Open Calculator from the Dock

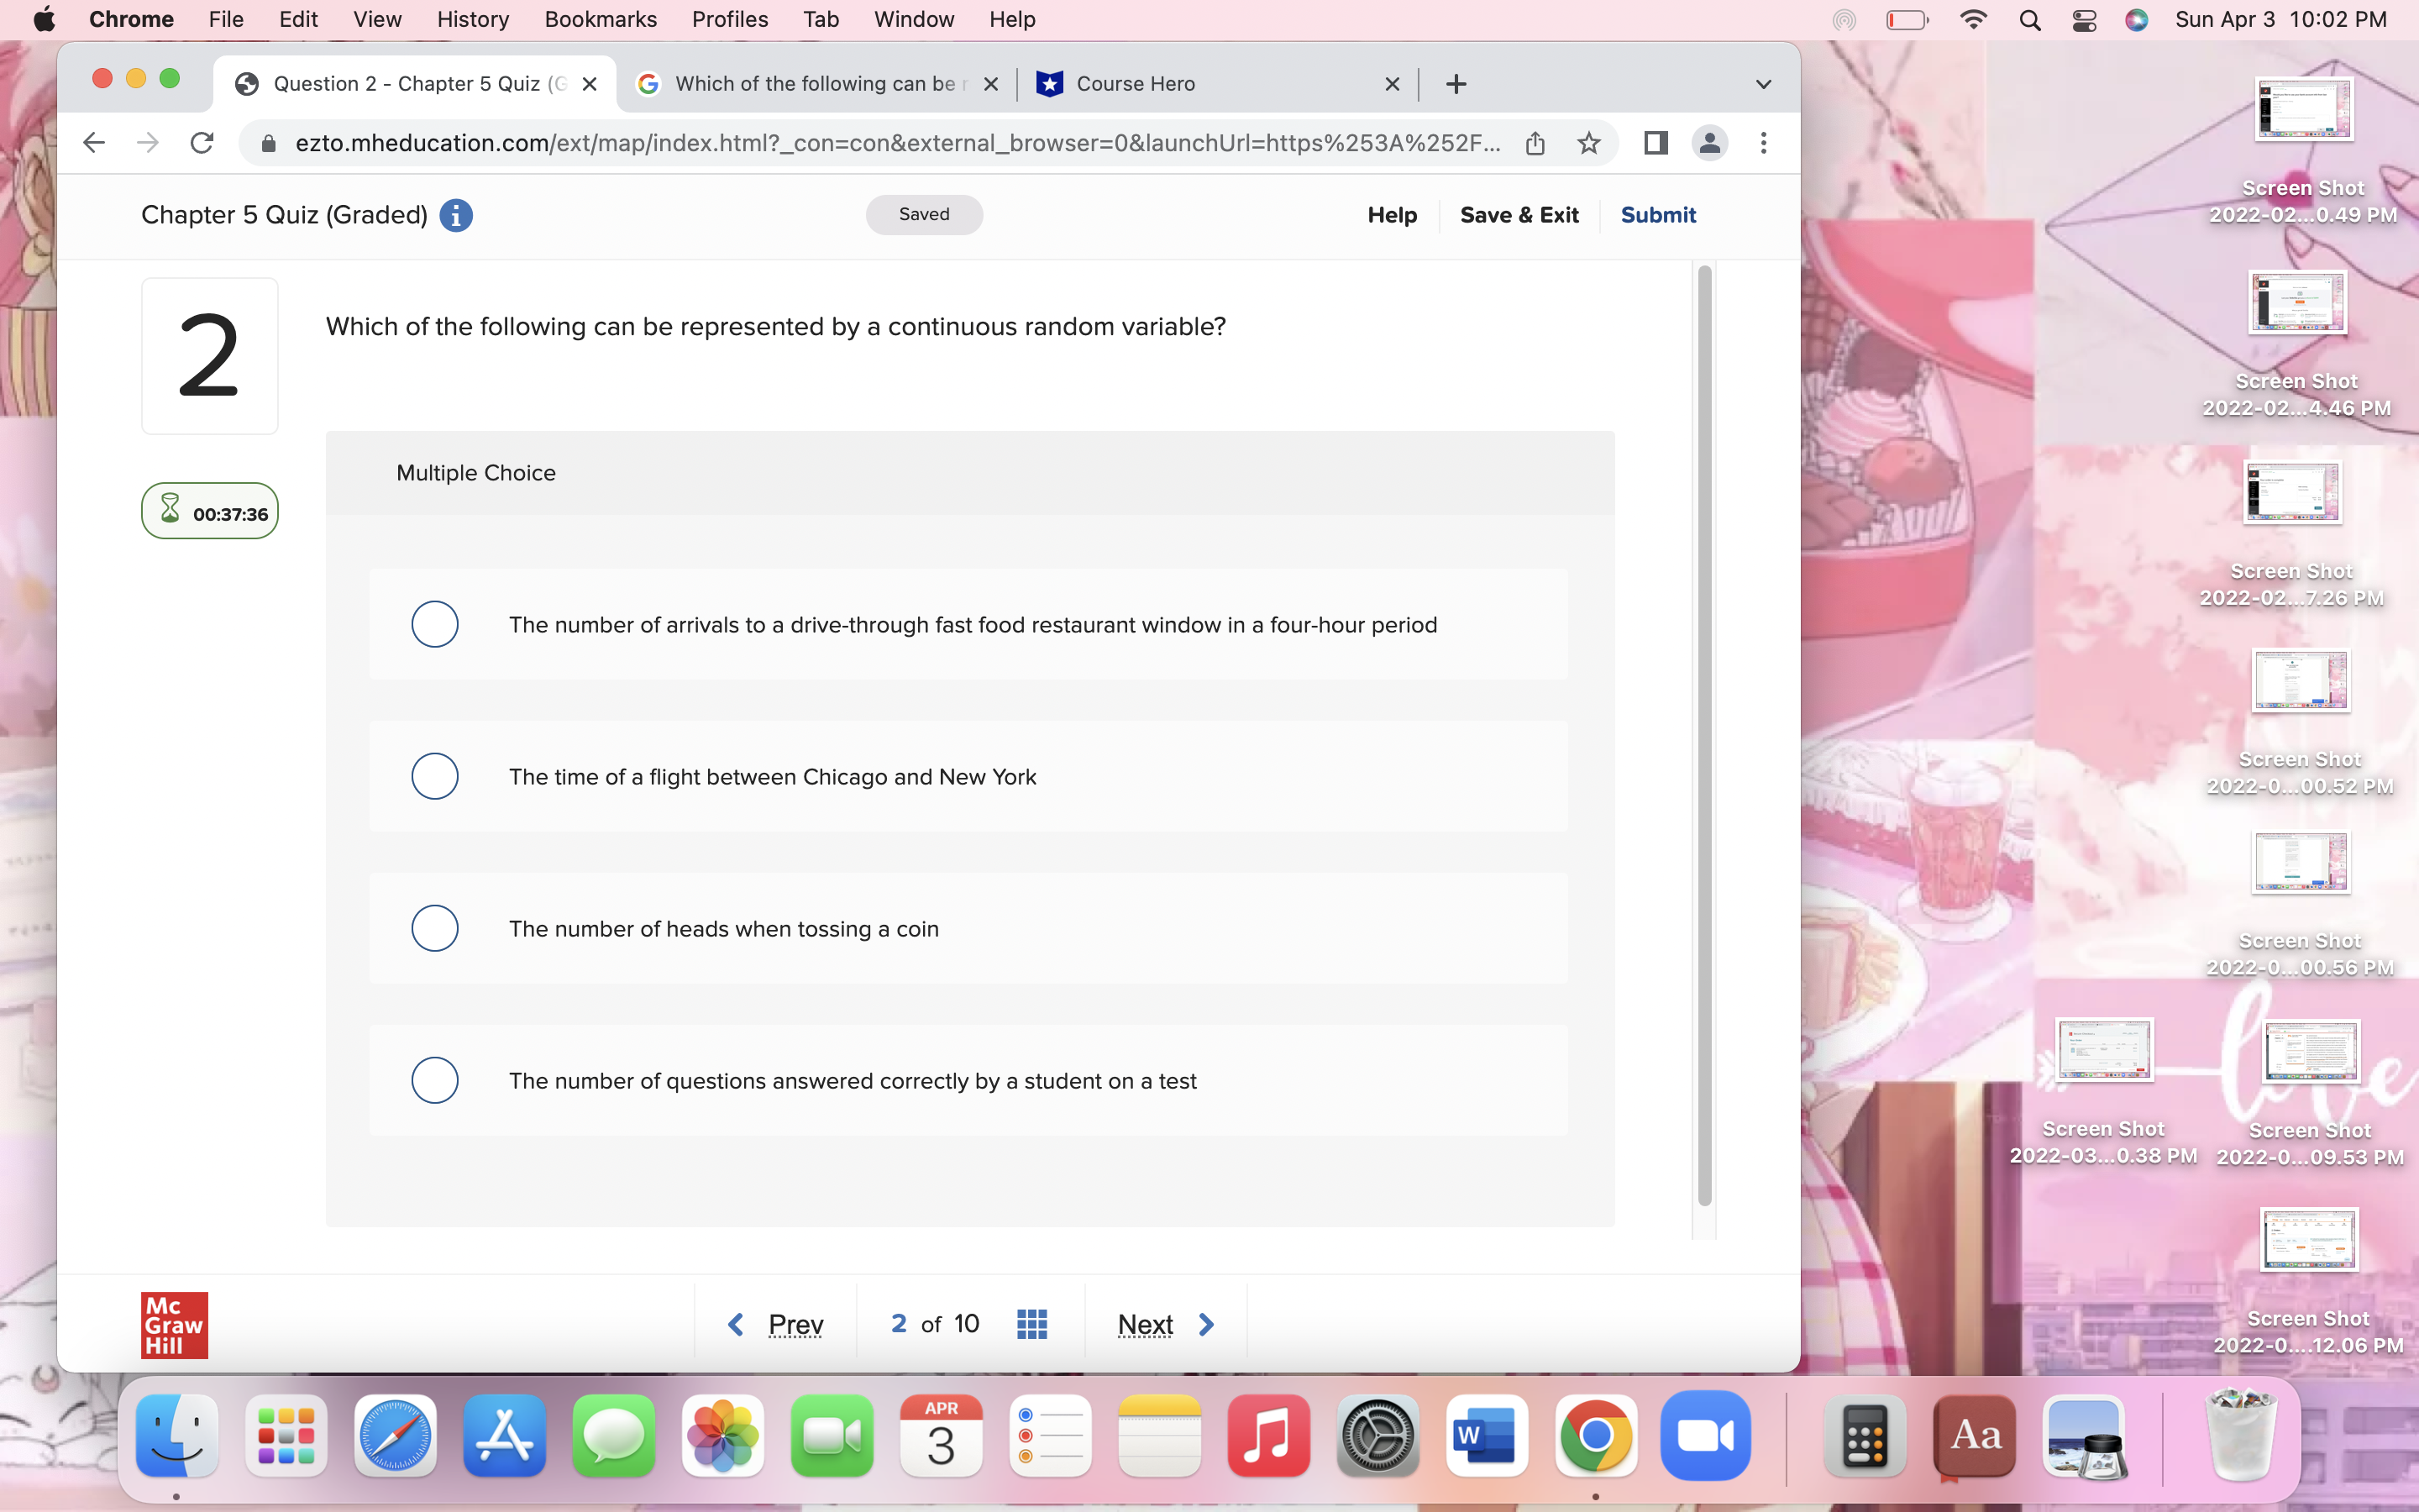[1865, 1437]
